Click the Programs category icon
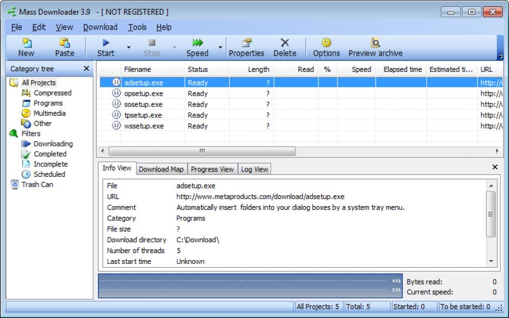Screen dimensions: 509x318 coord(26,103)
